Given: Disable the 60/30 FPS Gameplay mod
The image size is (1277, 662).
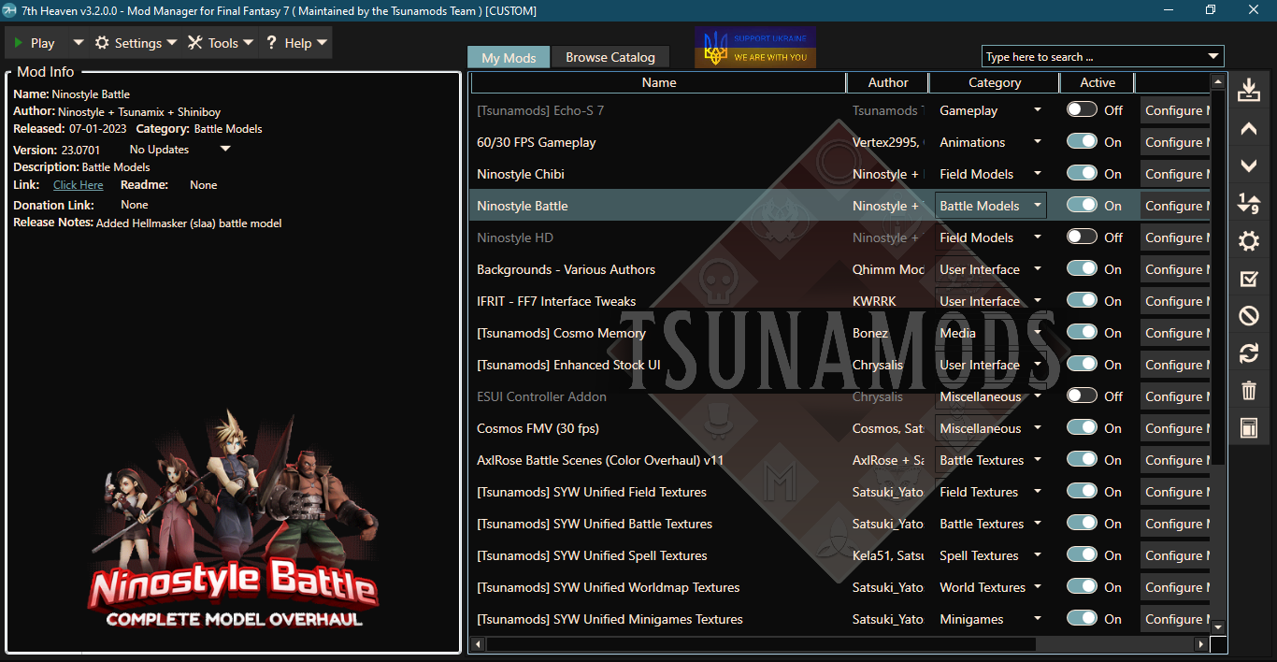Looking at the screenshot, I should 1082,141.
